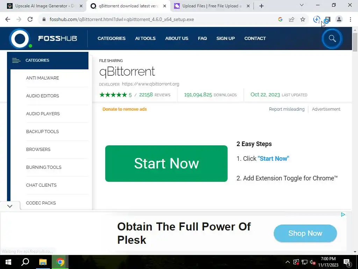Open AI TOOLS in the navbar

click(x=145, y=39)
